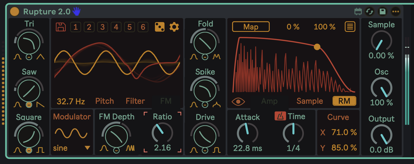Click the blue hand icon by title

point(77,11)
